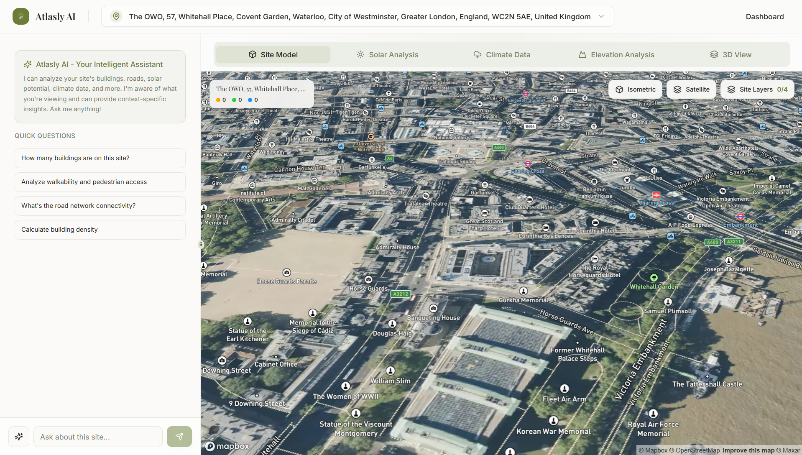This screenshot has width=802, height=455.
Task: Ask how many buildings are on this site
Action: 100,158
